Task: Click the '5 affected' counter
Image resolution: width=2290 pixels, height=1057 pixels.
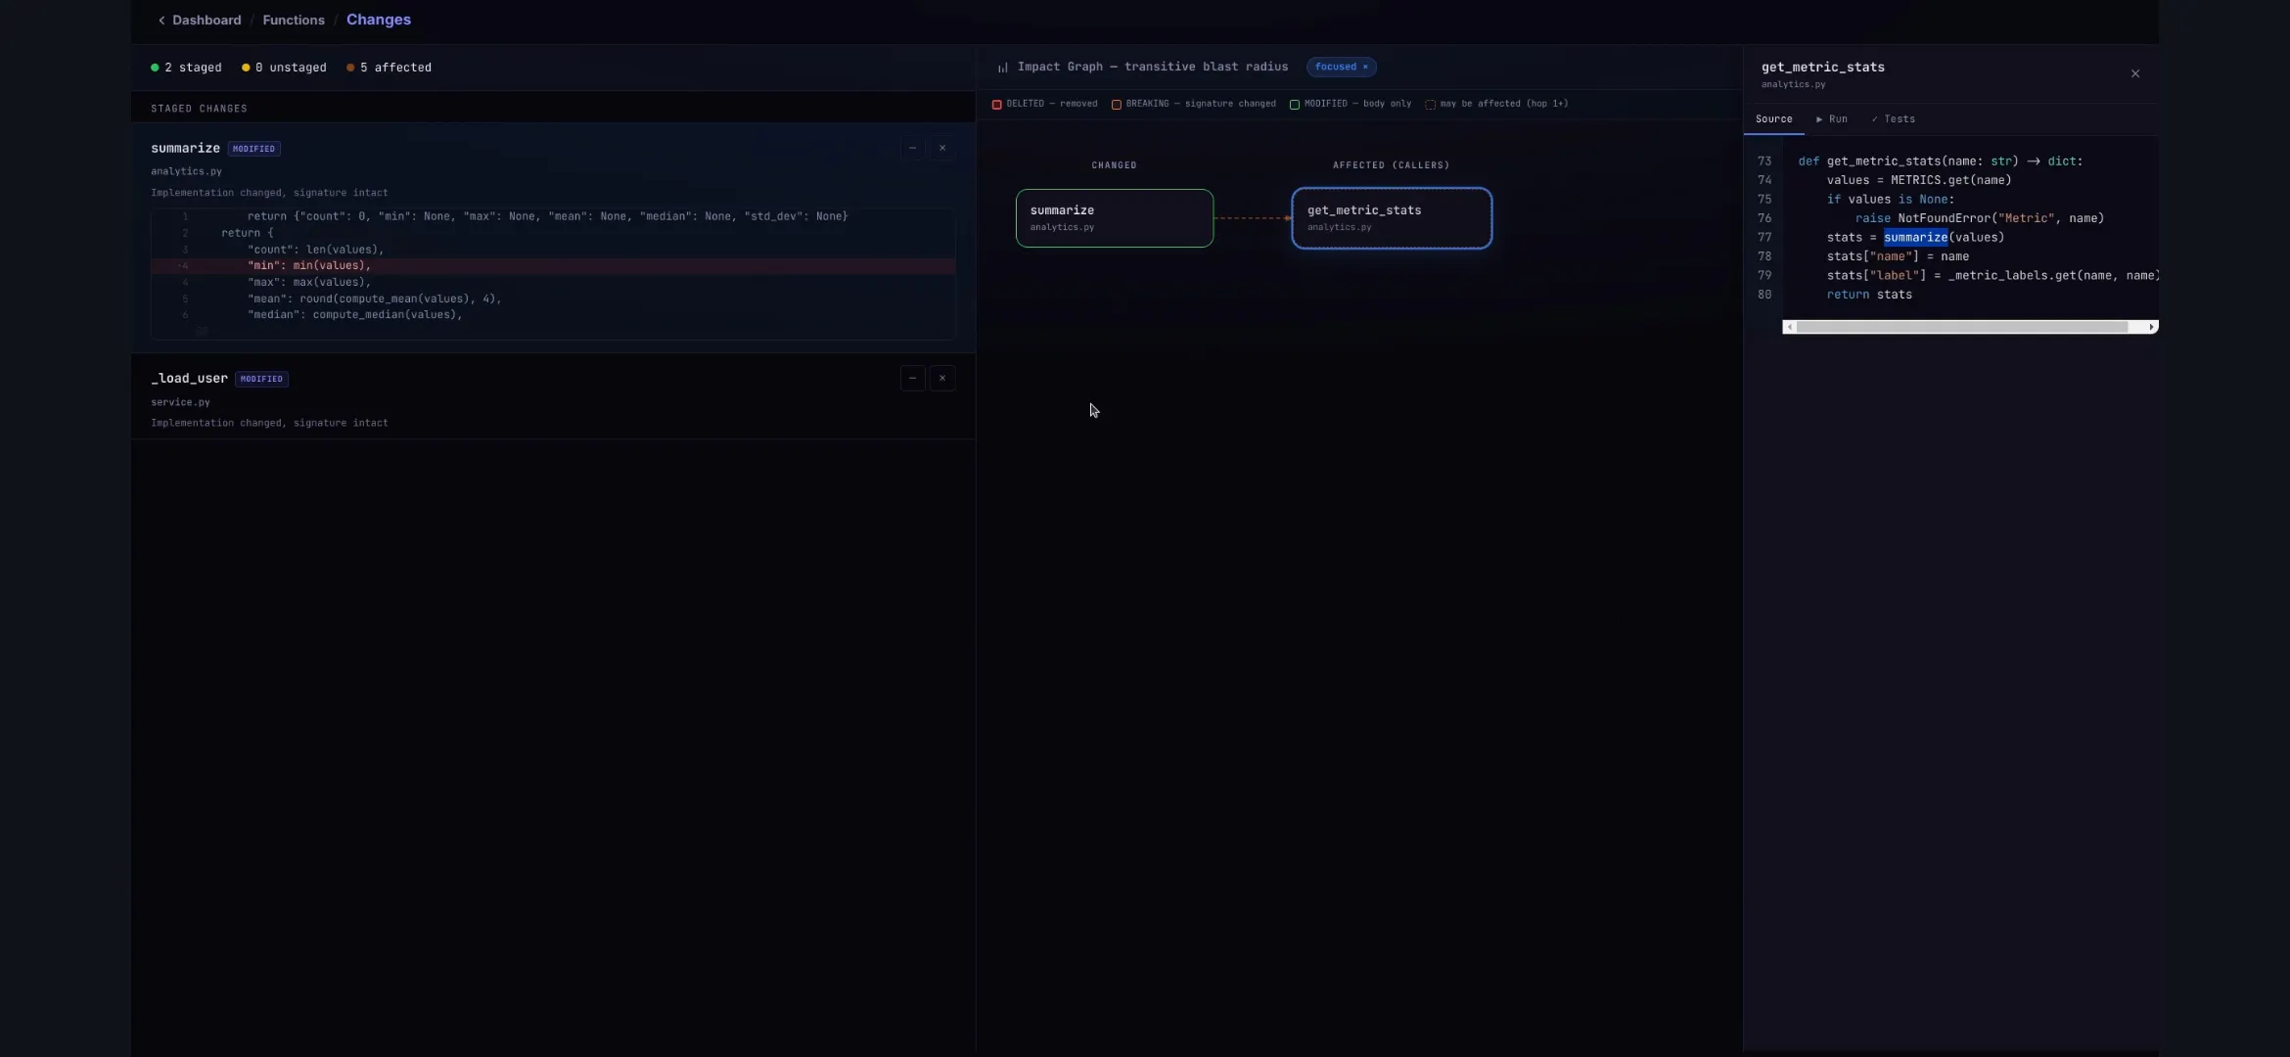Action: [389, 68]
